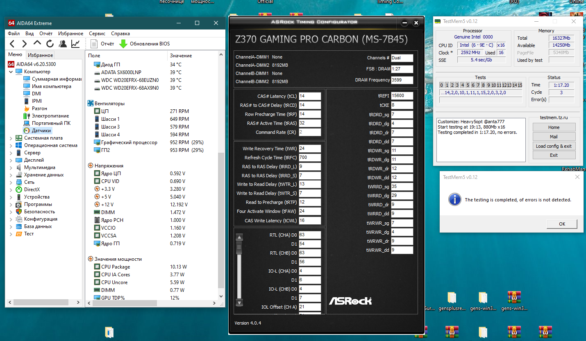Screen dimensions: 586x341
Task: Go back using AIDA64 back arrow
Action: 12,44
